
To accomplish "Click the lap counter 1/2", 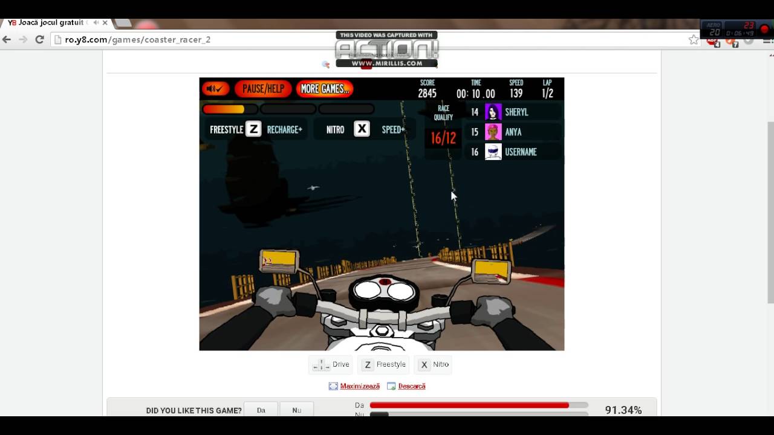I will click(x=547, y=94).
